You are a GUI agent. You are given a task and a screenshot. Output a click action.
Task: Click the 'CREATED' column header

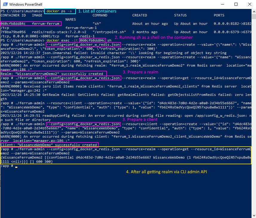(140, 15)
